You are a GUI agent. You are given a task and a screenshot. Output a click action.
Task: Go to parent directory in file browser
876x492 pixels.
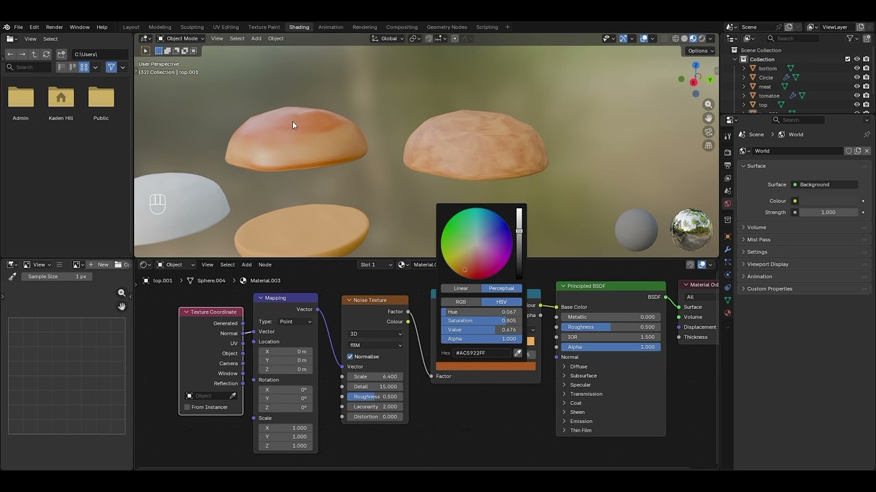click(x=34, y=54)
